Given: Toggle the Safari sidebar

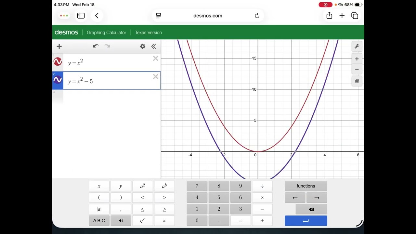Looking at the screenshot, I should [x=81, y=16].
